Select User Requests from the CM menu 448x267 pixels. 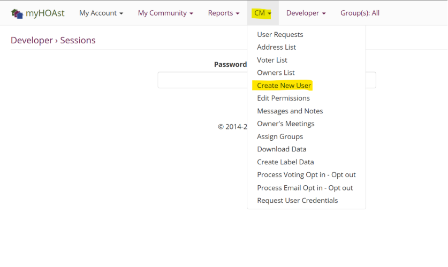[x=280, y=34]
